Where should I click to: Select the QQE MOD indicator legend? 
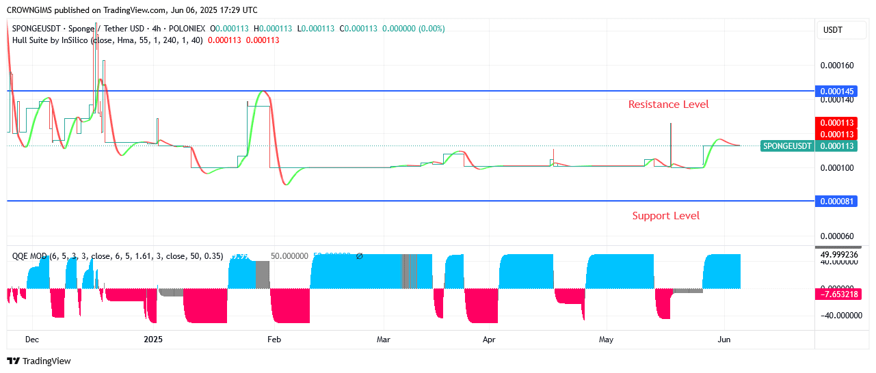coord(29,256)
